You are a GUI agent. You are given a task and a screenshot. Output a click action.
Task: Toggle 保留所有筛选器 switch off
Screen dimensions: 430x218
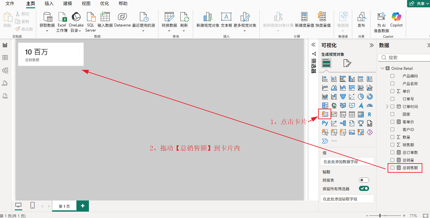(364, 188)
